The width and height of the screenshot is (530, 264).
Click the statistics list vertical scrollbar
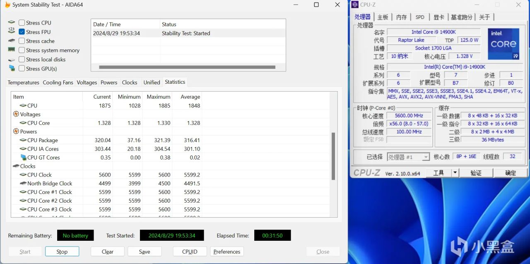(x=333, y=156)
